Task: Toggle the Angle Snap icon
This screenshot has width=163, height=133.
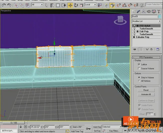Action: (x=124, y=5)
